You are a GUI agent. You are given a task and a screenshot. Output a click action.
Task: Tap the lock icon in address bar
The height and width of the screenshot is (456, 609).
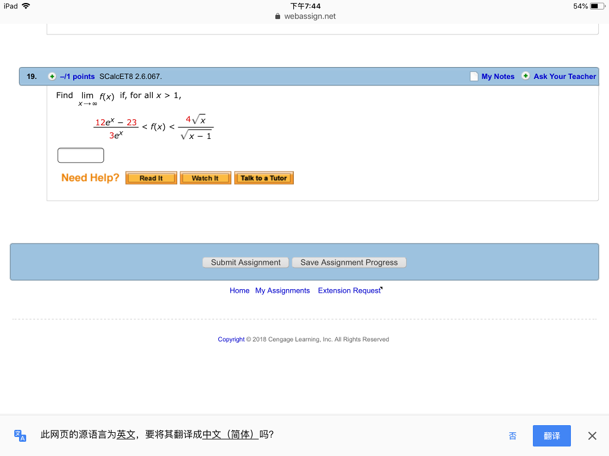point(277,16)
